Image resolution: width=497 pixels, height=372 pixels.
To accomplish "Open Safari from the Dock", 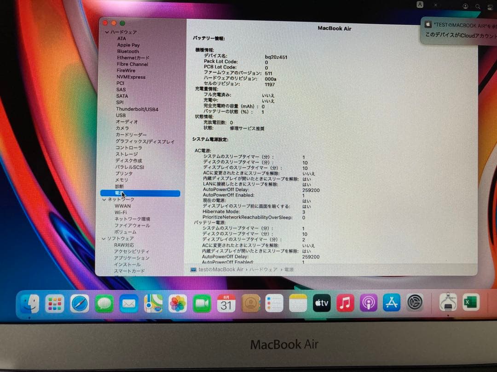I will tap(78, 303).
